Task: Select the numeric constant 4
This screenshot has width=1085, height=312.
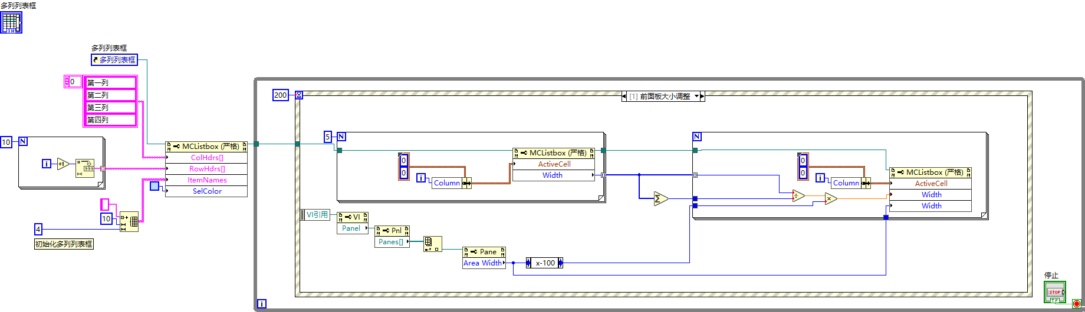Action: pyautogui.click(x=38, y=229)
